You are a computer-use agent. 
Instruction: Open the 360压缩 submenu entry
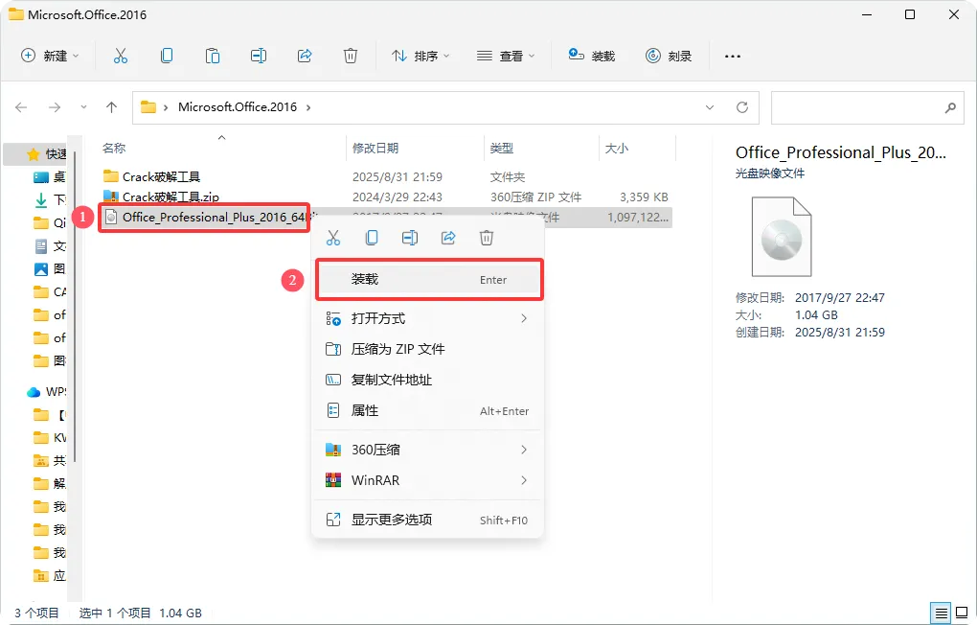pyautogui.click(x=429, y=450)
